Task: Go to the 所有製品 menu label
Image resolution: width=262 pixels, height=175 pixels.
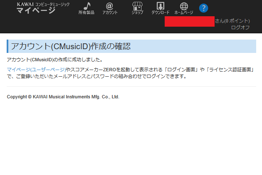Action: pyautogui.click(x=87, y=12)
